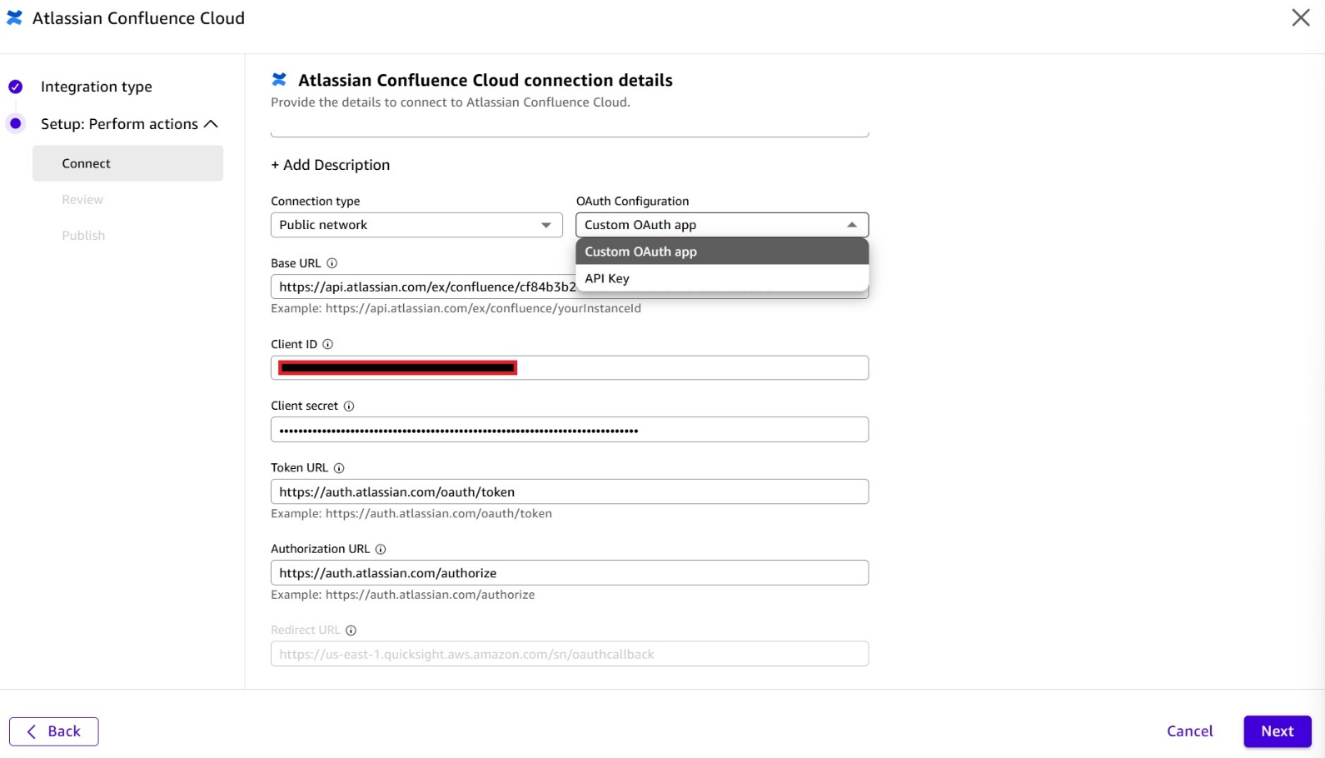This screenshot has height=758, width=1325.
Task: Click the Client secret input field
Action: pos(570,430)
